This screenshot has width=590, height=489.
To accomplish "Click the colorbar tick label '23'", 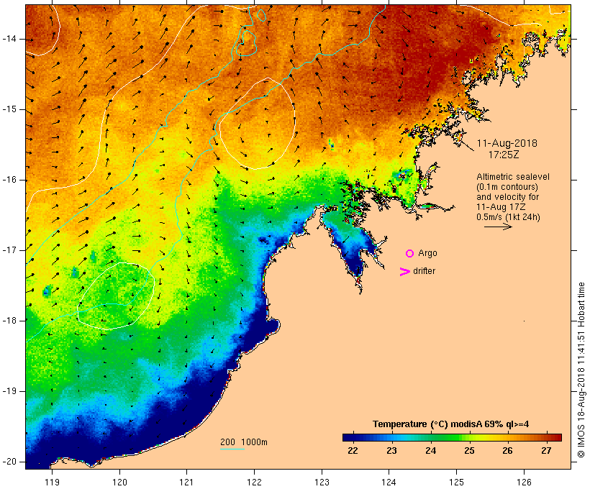I will [391, 451].
